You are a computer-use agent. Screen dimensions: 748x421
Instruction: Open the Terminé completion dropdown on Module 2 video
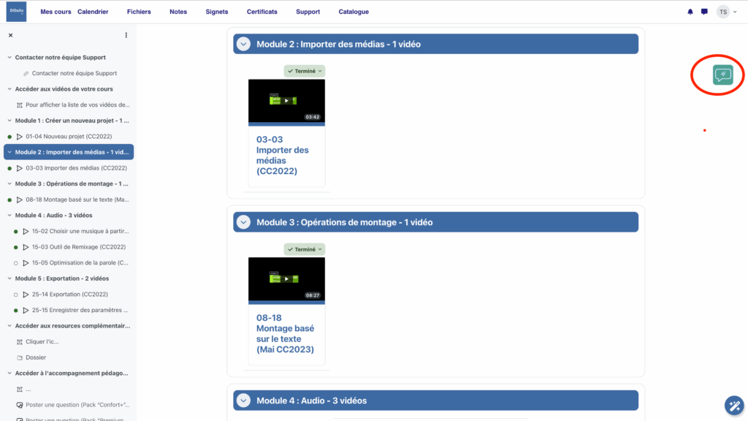[x=304, y=71]
